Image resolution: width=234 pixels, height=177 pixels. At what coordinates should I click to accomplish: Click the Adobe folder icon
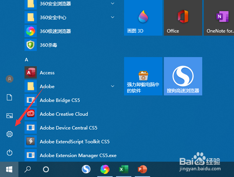(31, 86)
